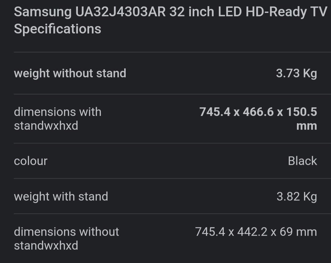Tap the bold 745.4 x 466.6 x 150.5 value
The image size is (331, 263).
258,112
